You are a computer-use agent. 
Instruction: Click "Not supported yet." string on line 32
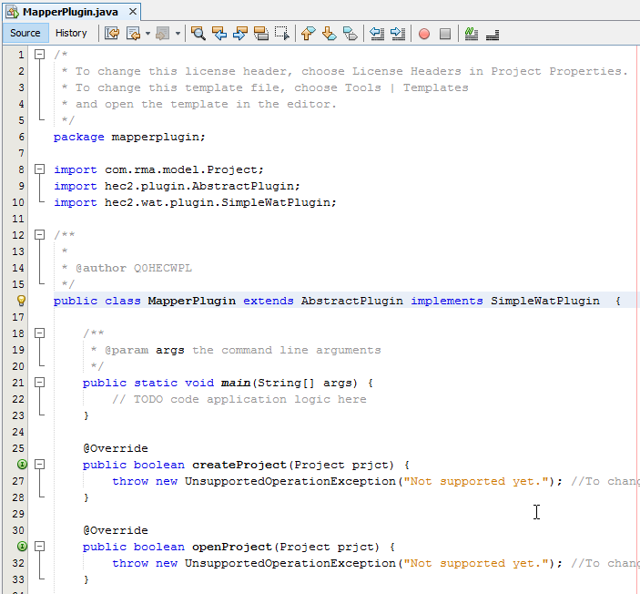pos(476,563)
